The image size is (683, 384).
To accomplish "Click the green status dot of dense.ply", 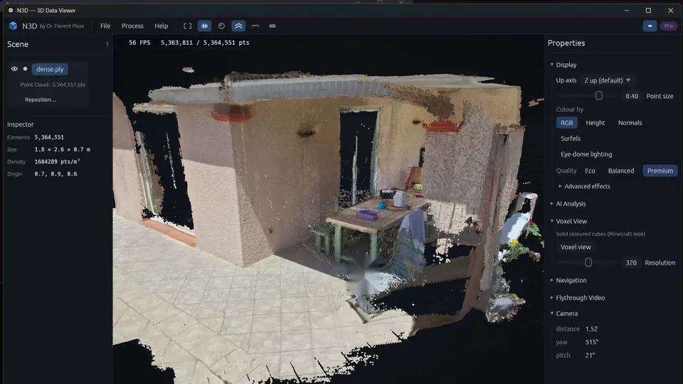I will pyautogui.click(x=26, y=69).
